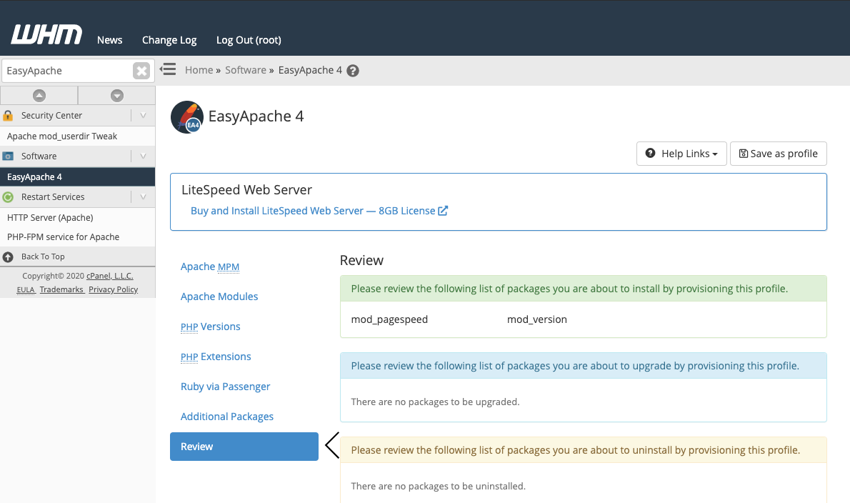The width and height of the screenshot is (850, 503).
Task: Open Software section in the sidebar
Action: coord(39,156)
